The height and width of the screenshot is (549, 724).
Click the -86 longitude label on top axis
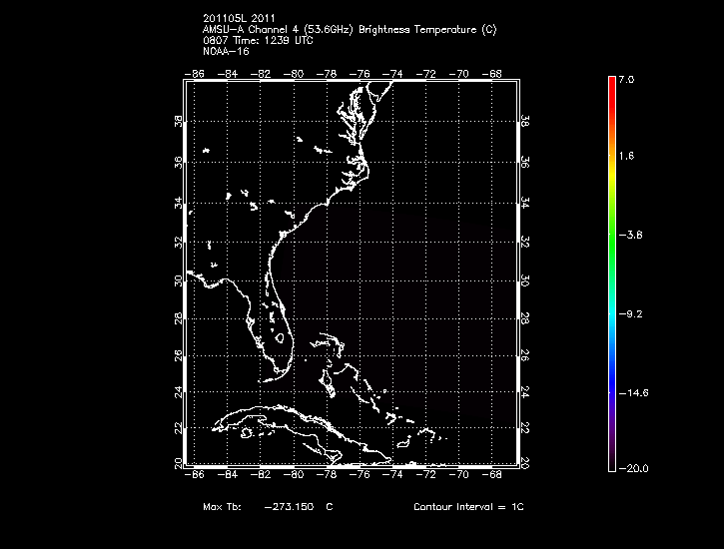pyautogui.click(x=197, y=73)
